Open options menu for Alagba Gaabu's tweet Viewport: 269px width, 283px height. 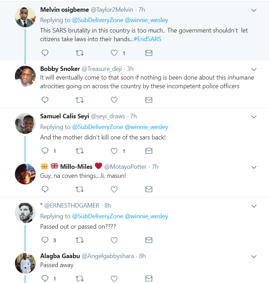(x=254, y=257)
